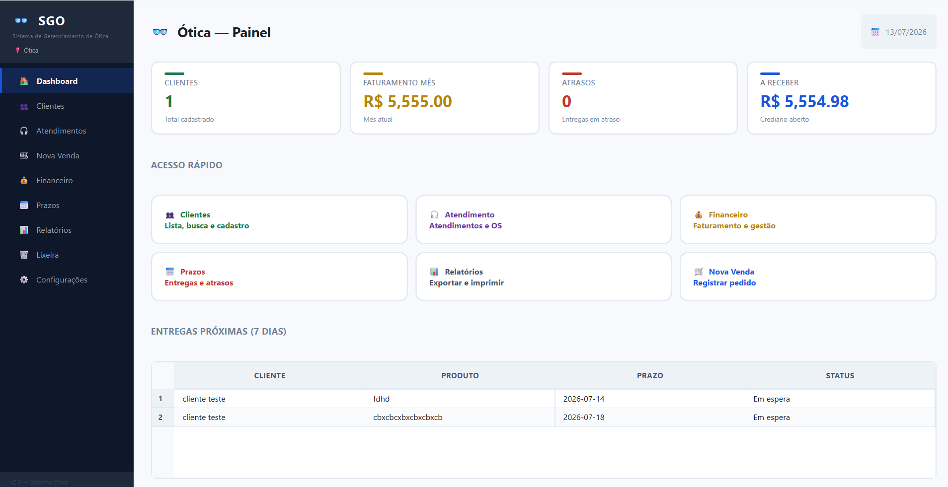The image size is (948, 487).
Task: Open the Clientes quick access card title
Action: [x=195, y=215]
